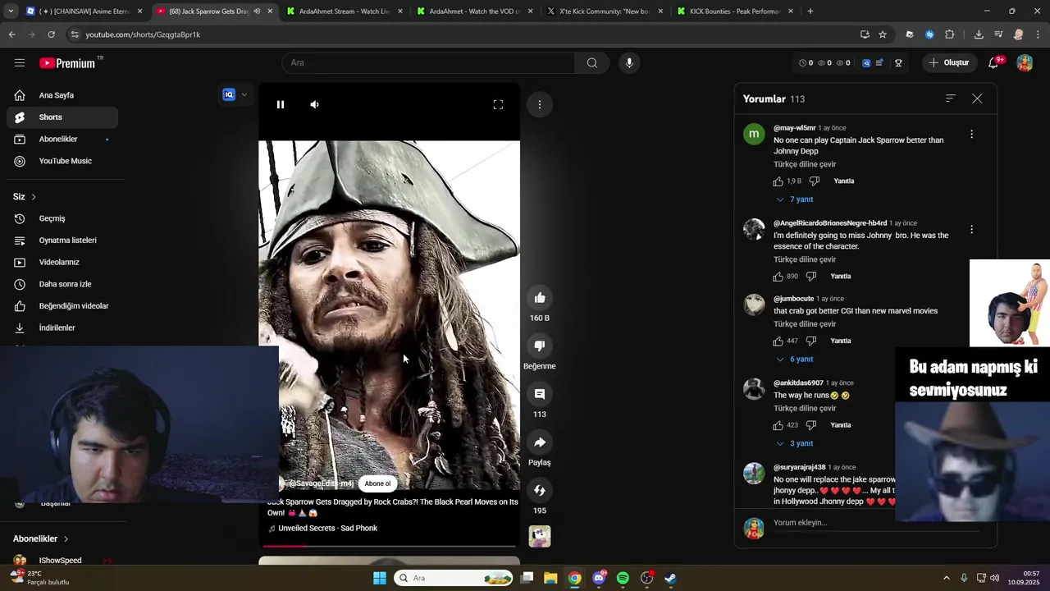The height and width of the screenshot is (591, 1050).
Task: Like the Short with thumbs up
Action: [x=540, y=298]
